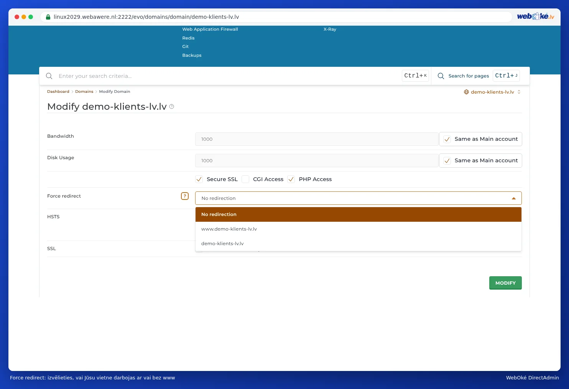Enable the CGI Access checkbox

tap(245, 179)
